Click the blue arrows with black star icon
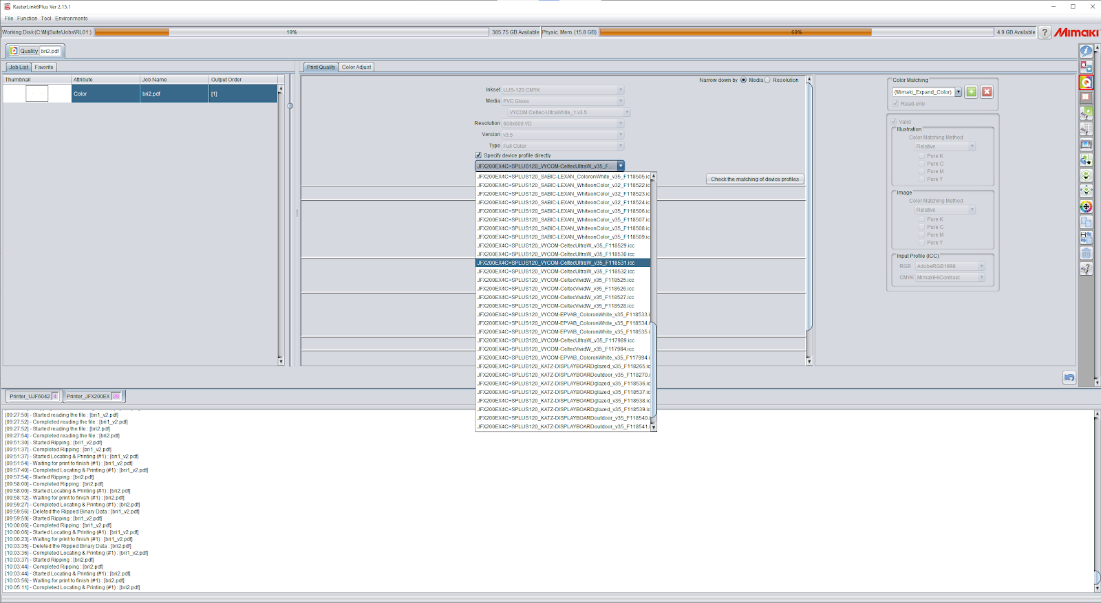1101x603 pixels. point(1086,160)
